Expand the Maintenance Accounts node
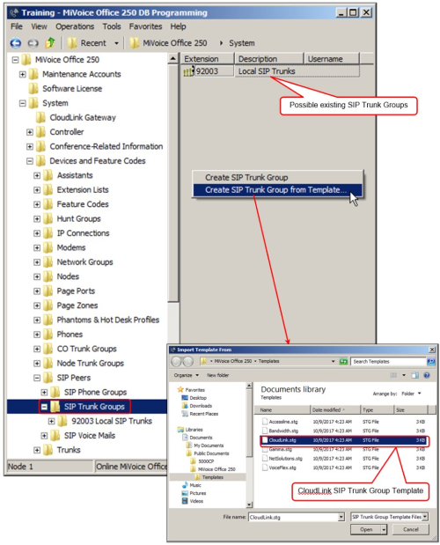This screenshot has height=545, width=440. 23,74
